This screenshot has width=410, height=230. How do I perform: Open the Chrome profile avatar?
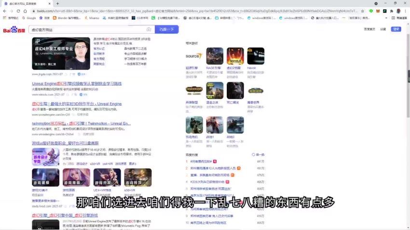point(398,11)
